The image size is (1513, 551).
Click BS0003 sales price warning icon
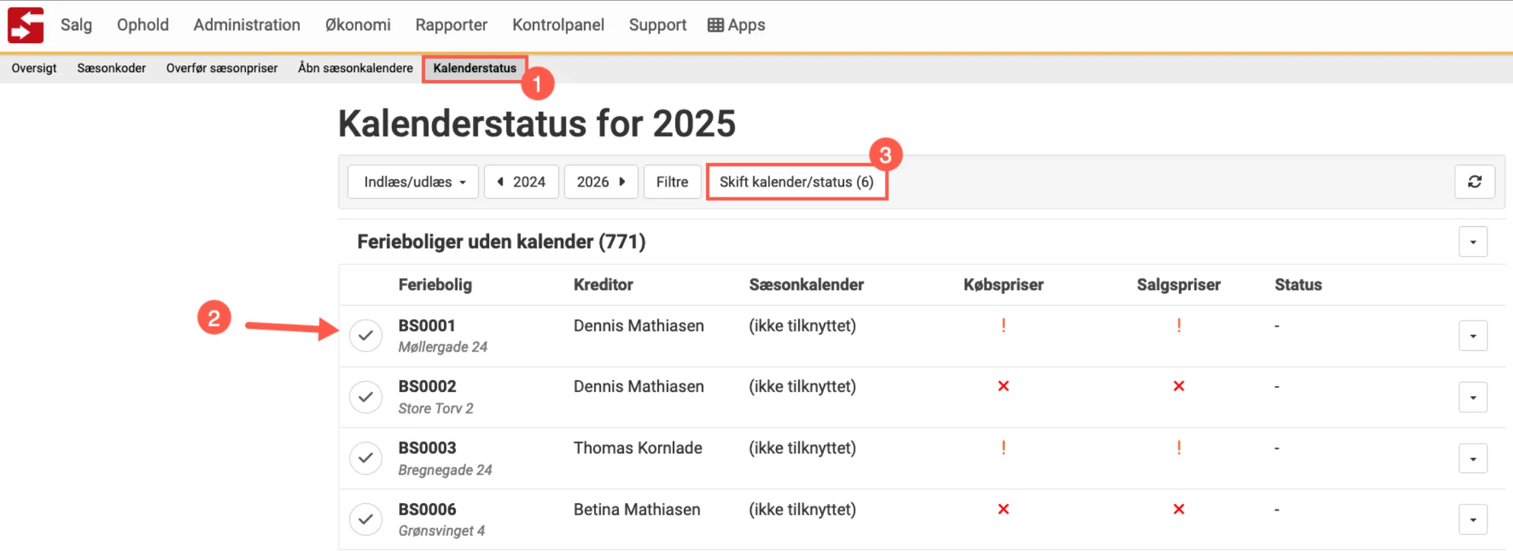[x=1178, y=448]
